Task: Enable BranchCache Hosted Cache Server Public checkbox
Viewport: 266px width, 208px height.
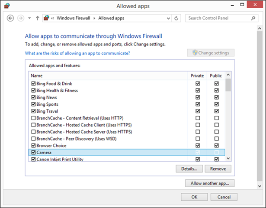Action: point(216,132)
